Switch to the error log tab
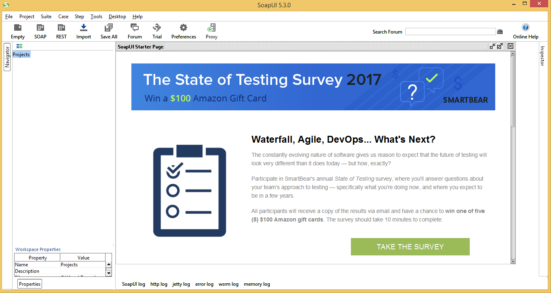 tap(204, 284)
